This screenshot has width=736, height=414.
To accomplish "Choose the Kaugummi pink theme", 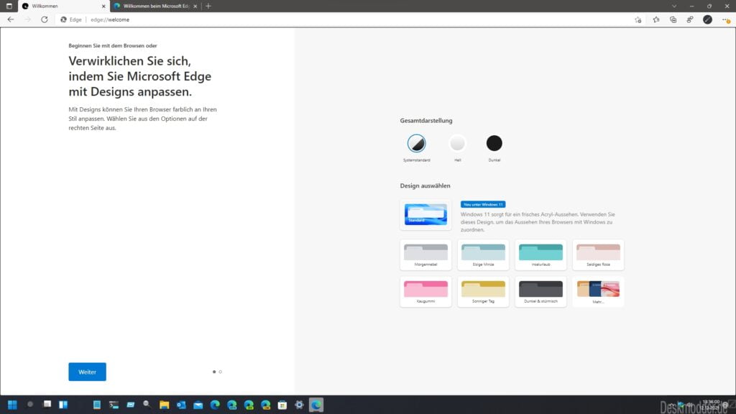I will pos(425,291).
